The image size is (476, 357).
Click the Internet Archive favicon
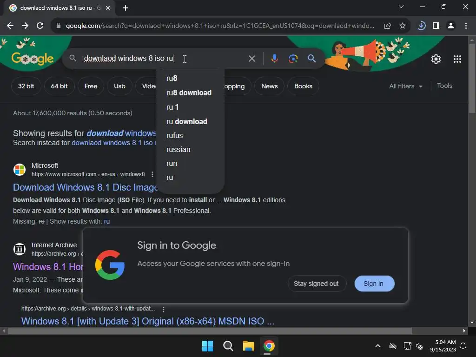20,249
